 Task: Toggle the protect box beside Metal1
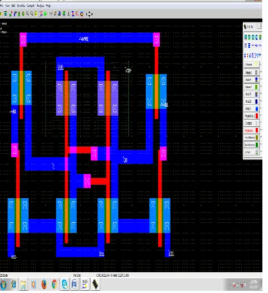[x=261, y=108]
